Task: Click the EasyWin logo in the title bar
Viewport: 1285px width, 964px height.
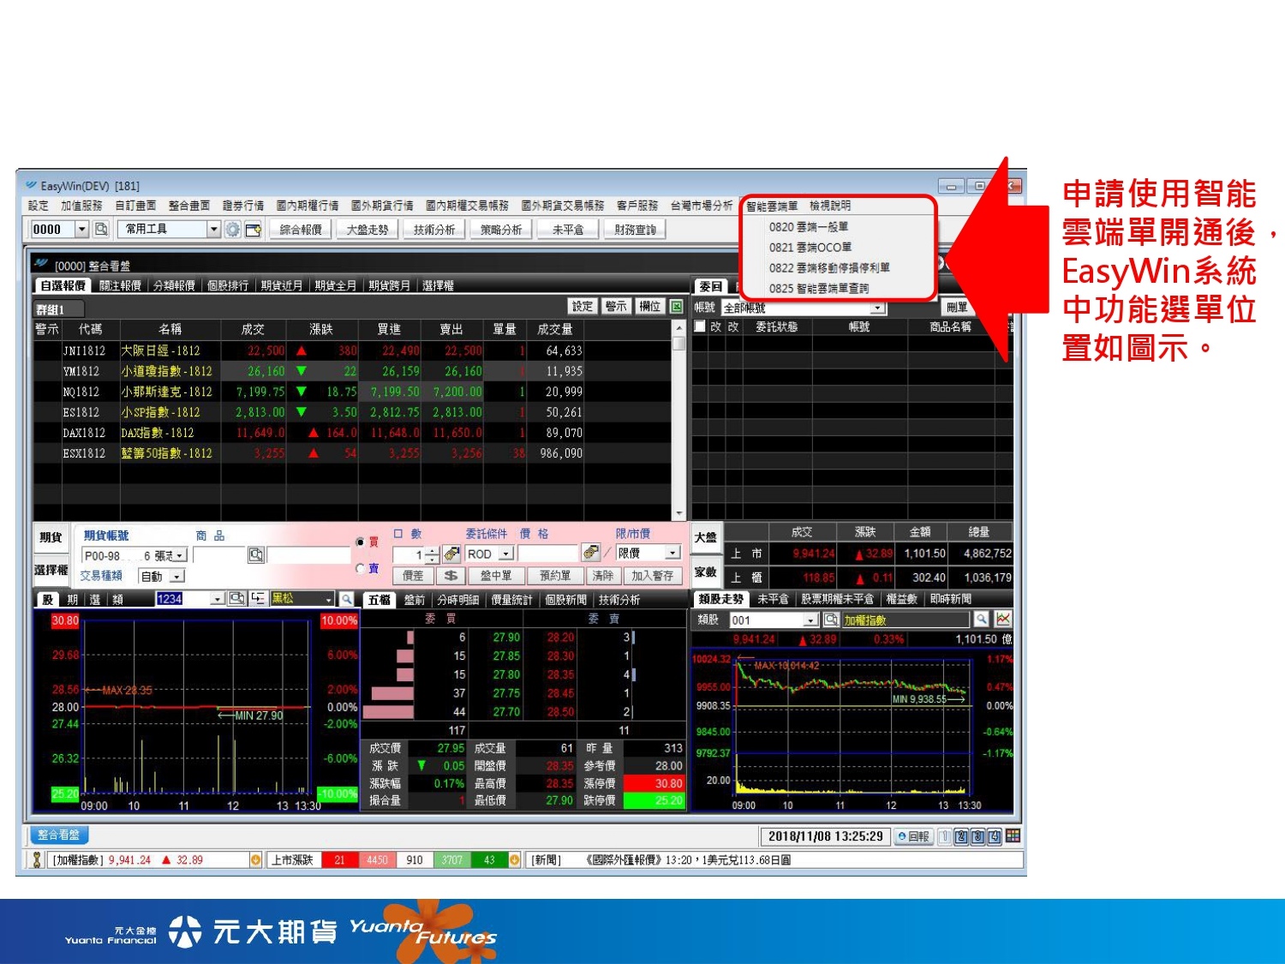Action: 31,185
